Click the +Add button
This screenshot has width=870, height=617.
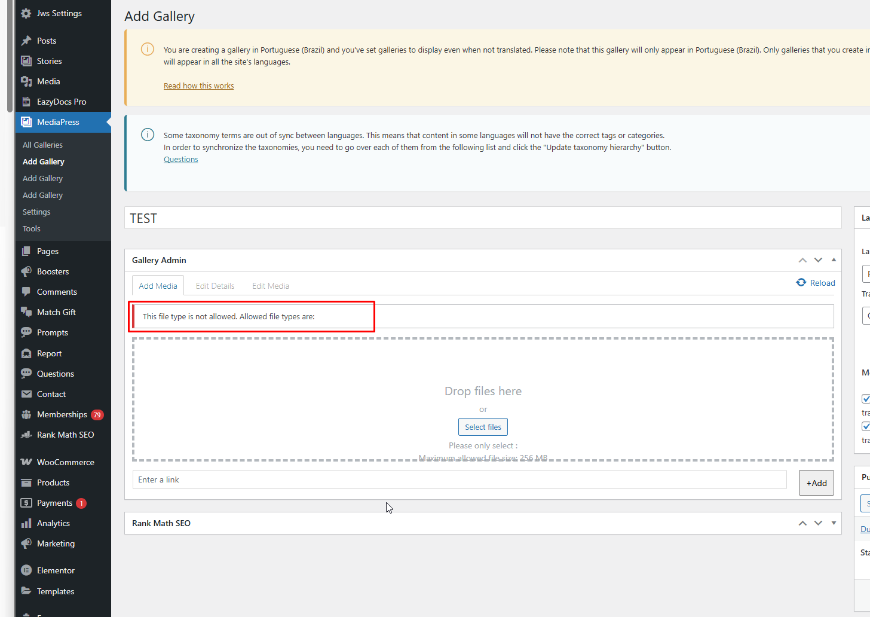click(x=816, y=483)
